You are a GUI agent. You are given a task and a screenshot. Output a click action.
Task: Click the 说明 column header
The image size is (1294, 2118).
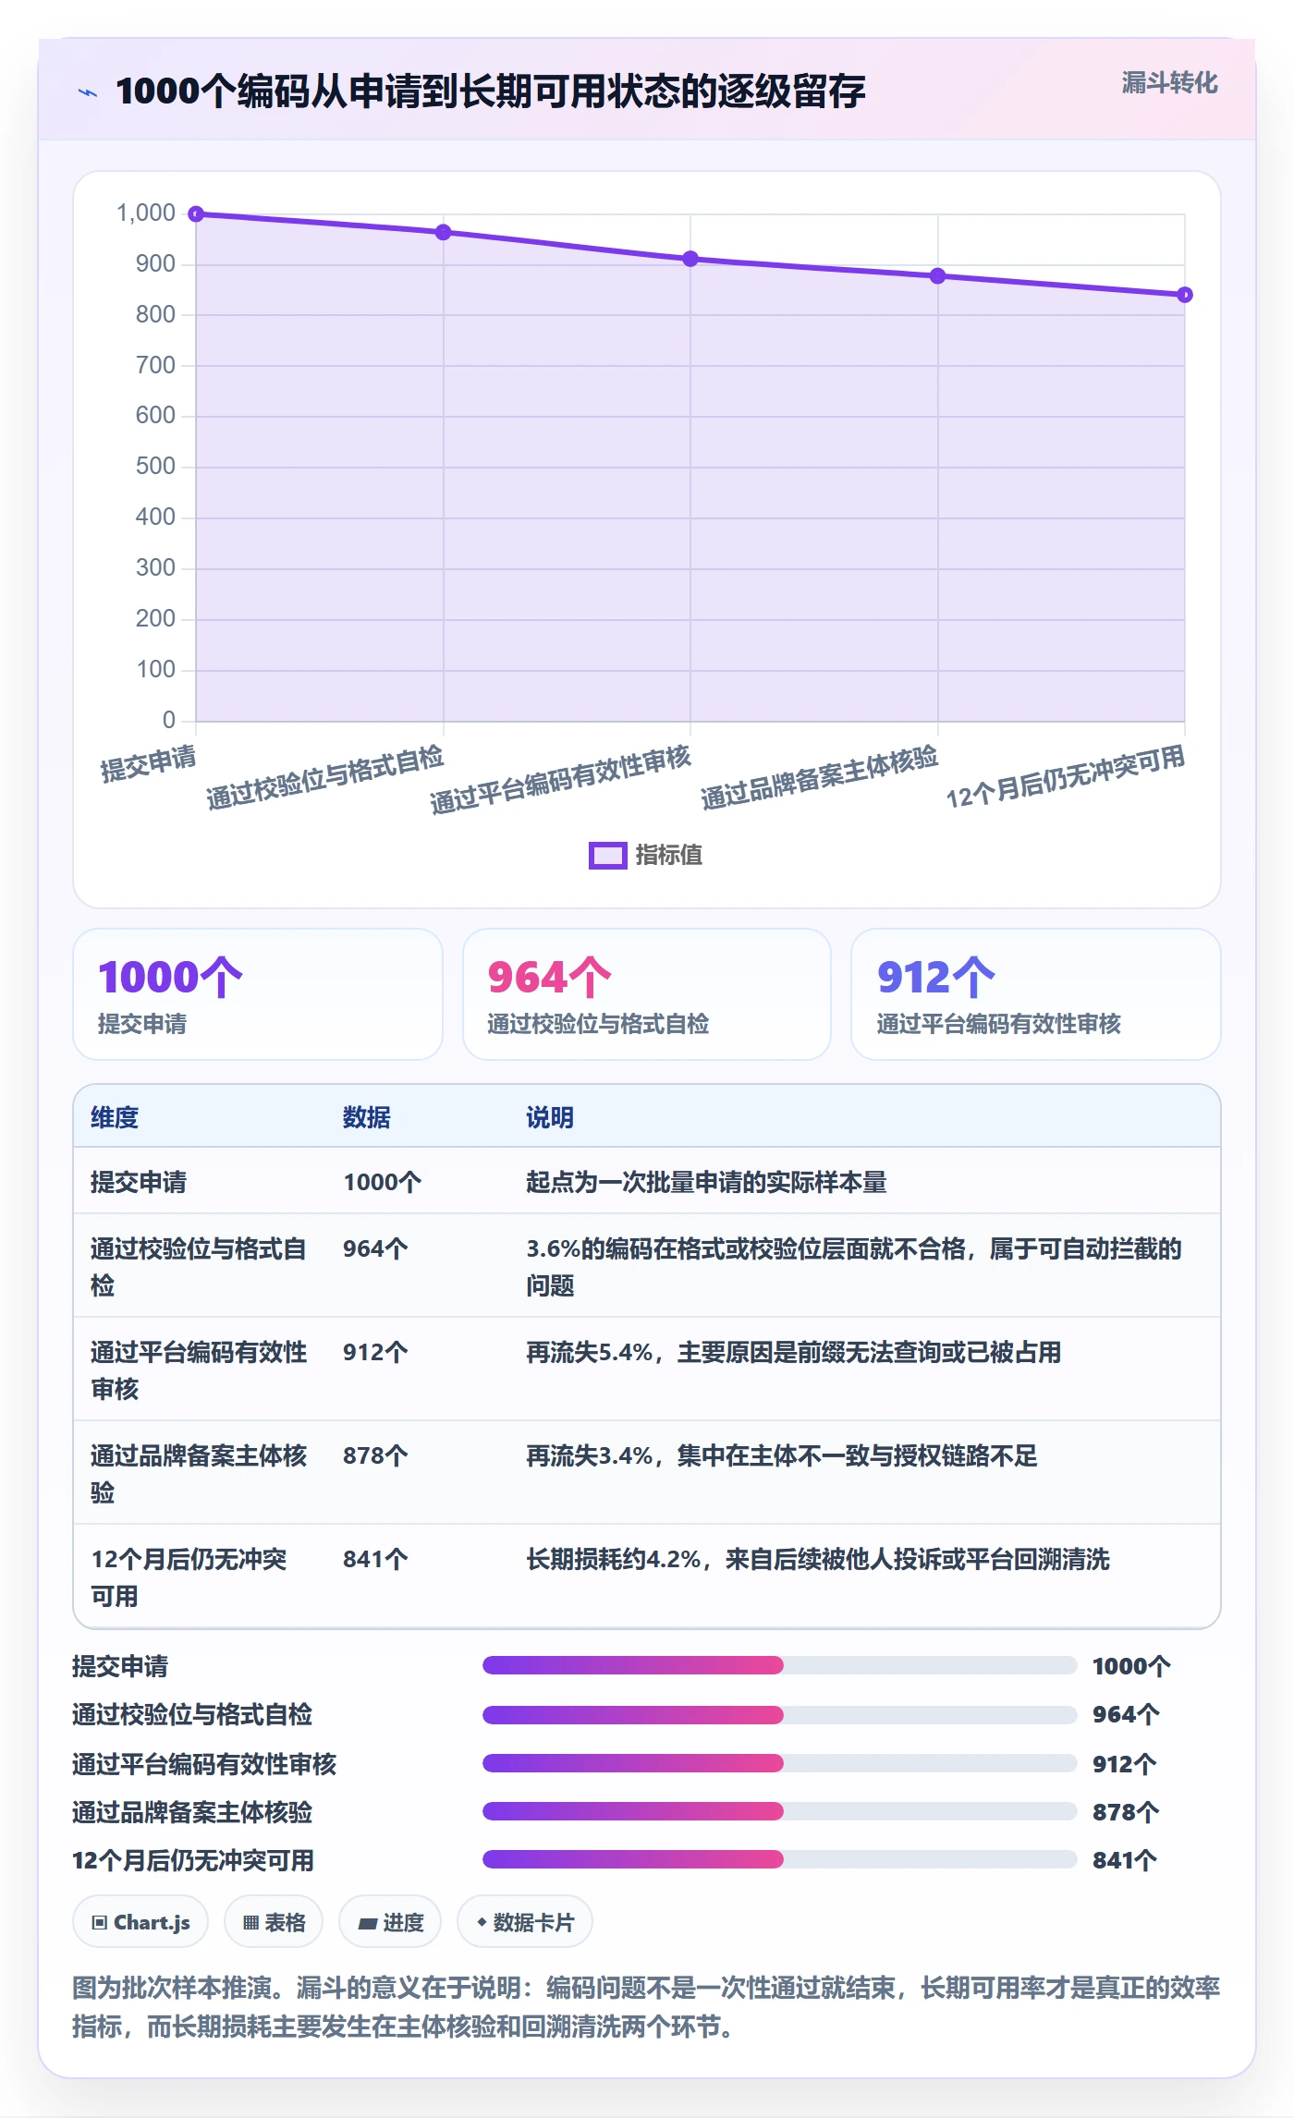(x=550, y=1117)
